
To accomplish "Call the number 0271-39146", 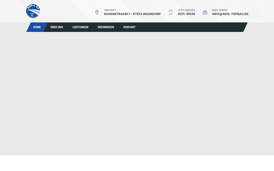I will 186,14.
